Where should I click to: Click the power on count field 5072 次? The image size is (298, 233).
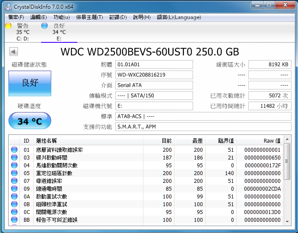[270, 96]
